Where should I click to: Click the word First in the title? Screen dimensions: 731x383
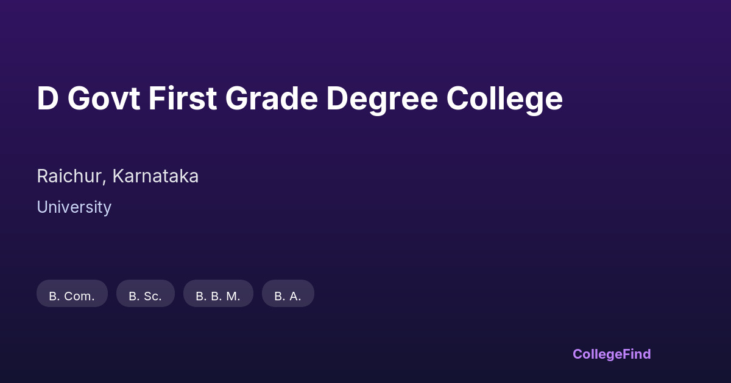183,98
